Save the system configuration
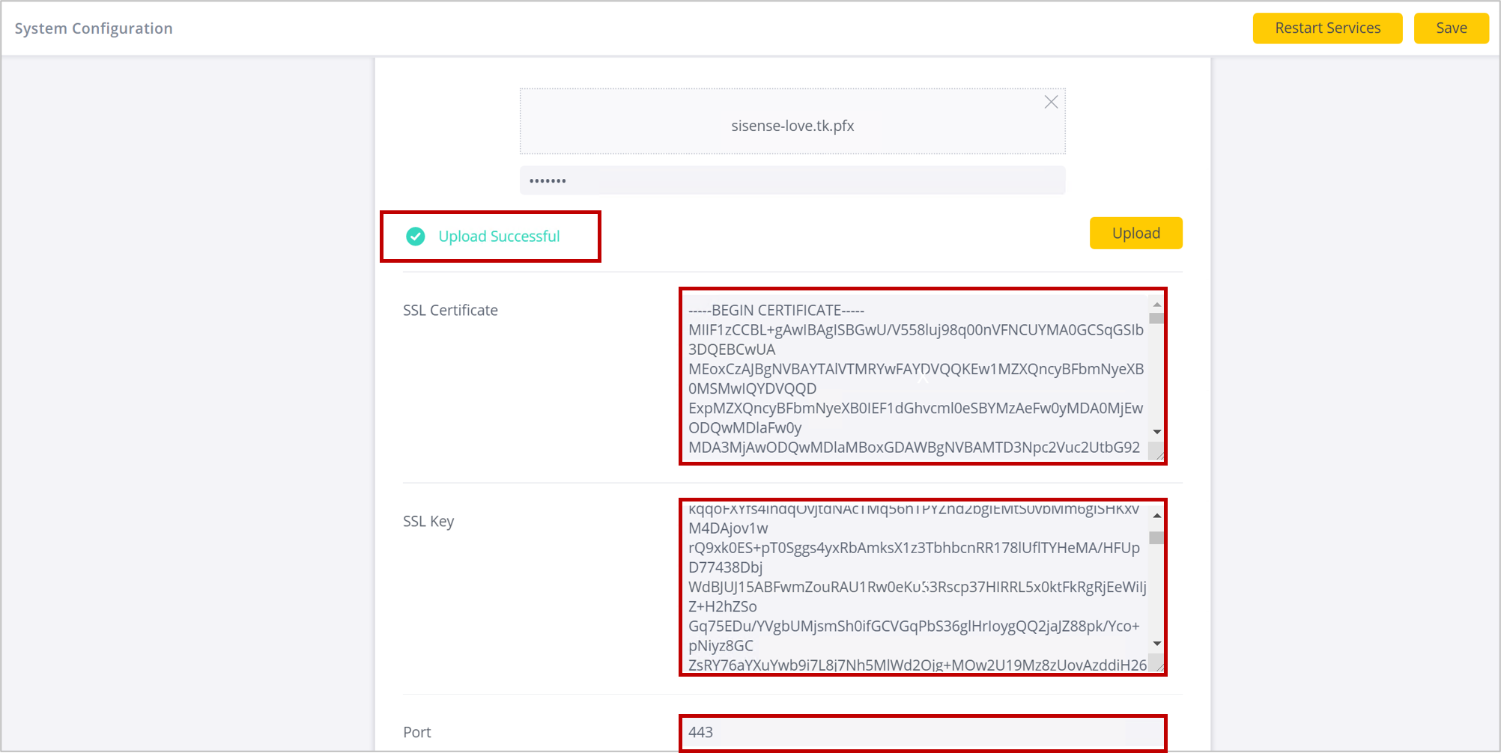The width and height of the screenshot is (1501, 753). [x=1451, y=28]
